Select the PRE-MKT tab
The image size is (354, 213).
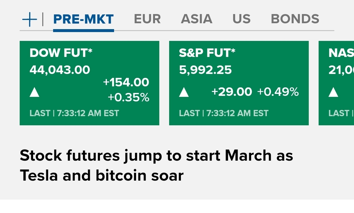(84, 19)
